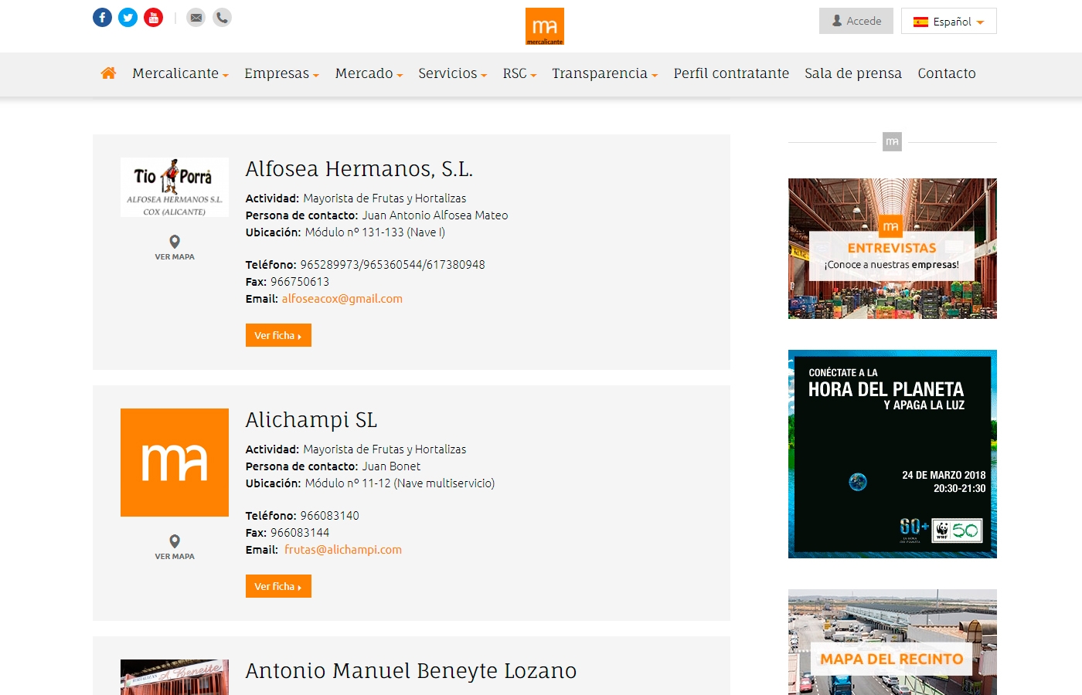This screenshot has height=695, width=1082.
Task: Click the orange Alichampi placeholder logo
Action: coord(175,463)
